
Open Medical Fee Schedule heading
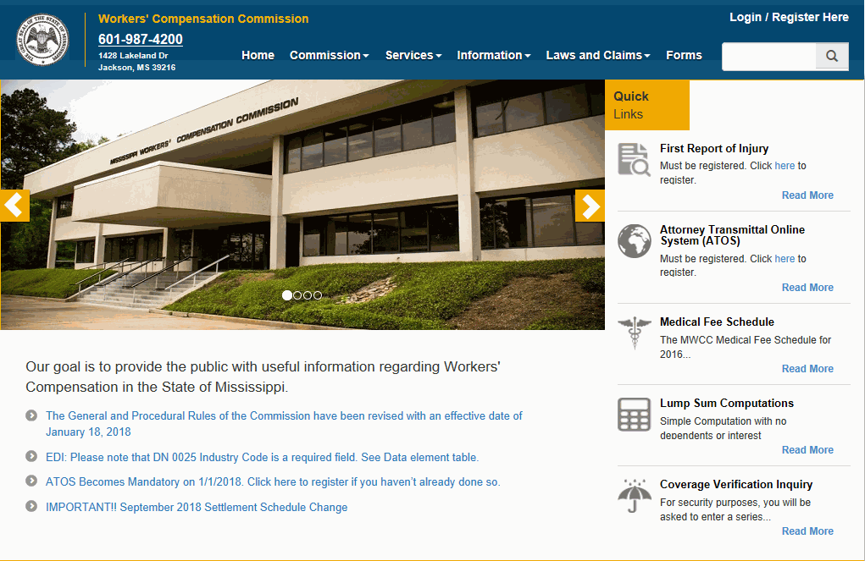coord(717,322)
